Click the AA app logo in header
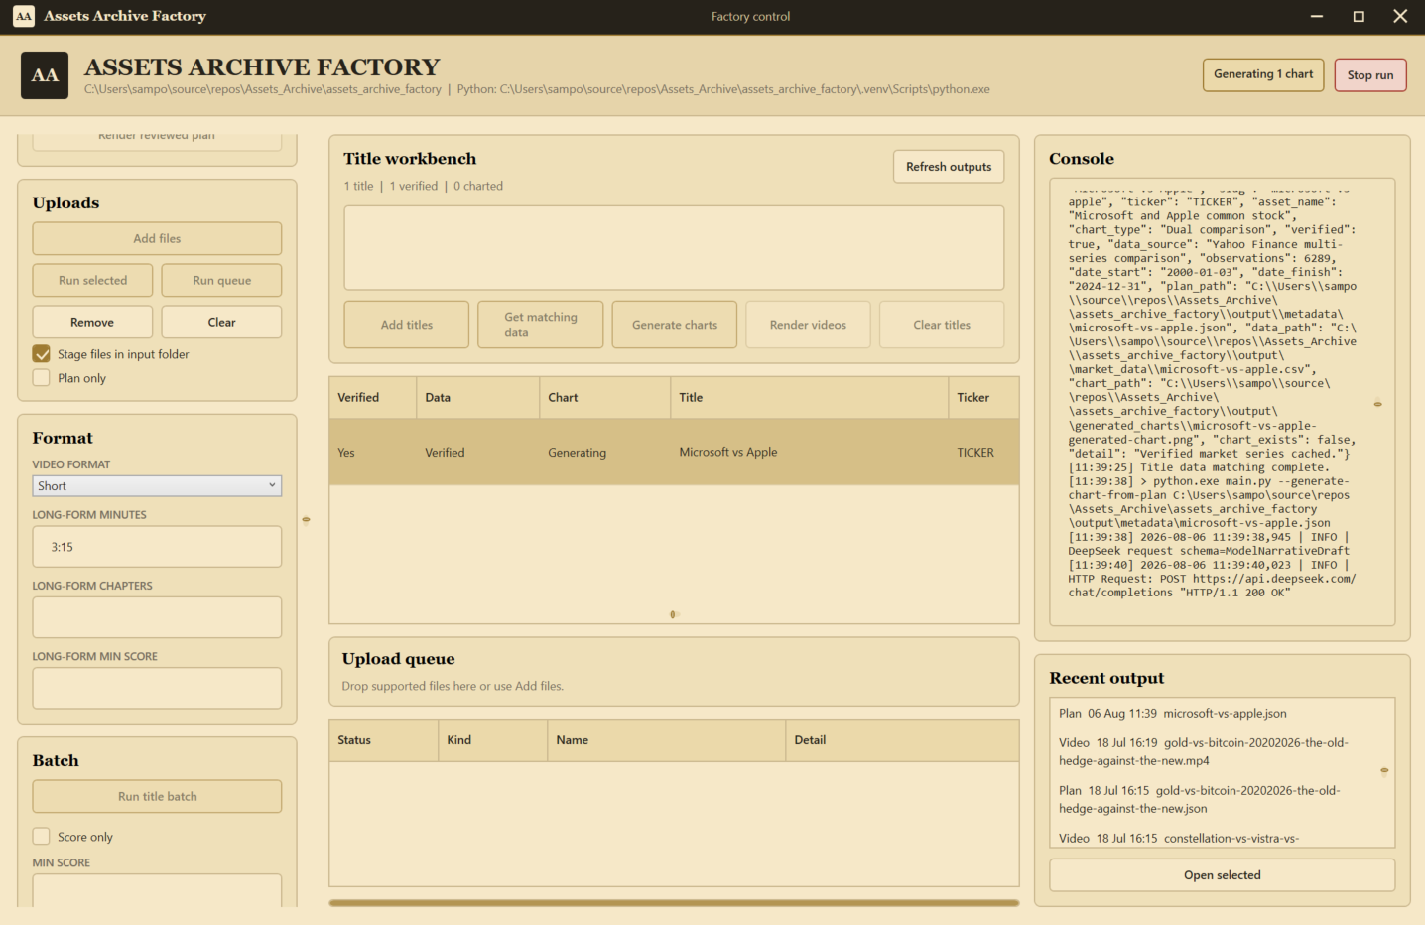 pos(45,75)
